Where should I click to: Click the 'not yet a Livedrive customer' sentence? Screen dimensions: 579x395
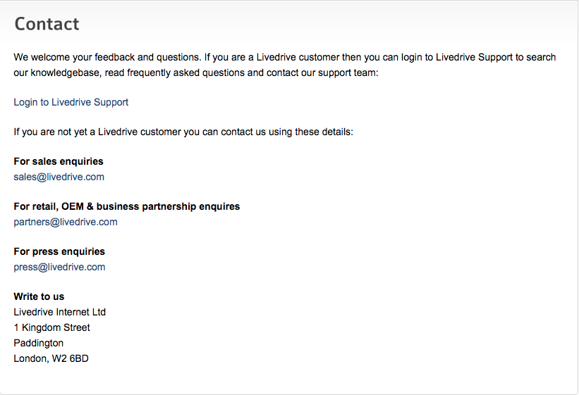coord(183,132)
